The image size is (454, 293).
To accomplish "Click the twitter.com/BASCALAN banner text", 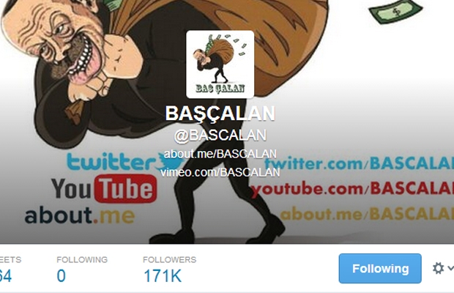I will point(359,163).
